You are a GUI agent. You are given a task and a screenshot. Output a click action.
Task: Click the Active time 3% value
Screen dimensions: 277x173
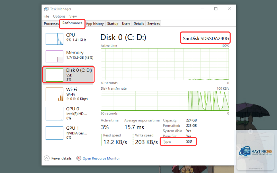[105, 127]
